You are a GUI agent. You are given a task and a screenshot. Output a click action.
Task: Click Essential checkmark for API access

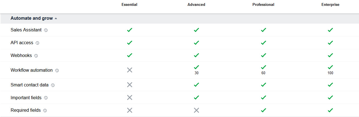[129, 43]
